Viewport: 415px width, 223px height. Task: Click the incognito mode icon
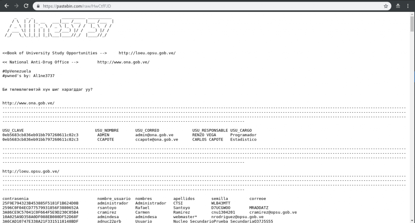click(398, 6)
